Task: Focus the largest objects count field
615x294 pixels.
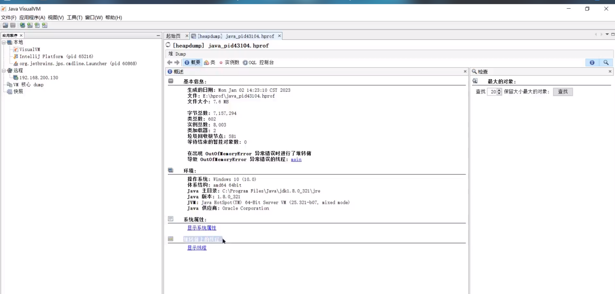Action: click(492, 92)
